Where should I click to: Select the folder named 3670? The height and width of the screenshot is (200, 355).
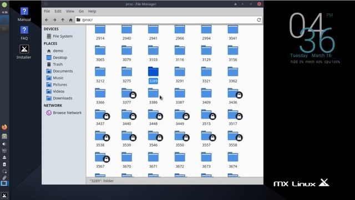126,159
